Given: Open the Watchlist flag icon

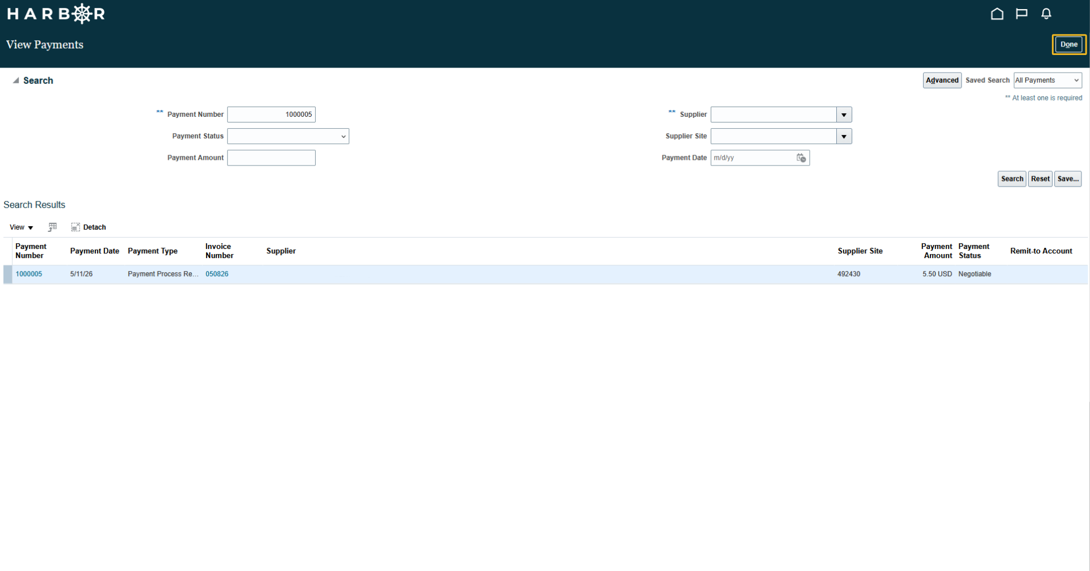Looking at the screenshot, I should tap(1021, 14).
